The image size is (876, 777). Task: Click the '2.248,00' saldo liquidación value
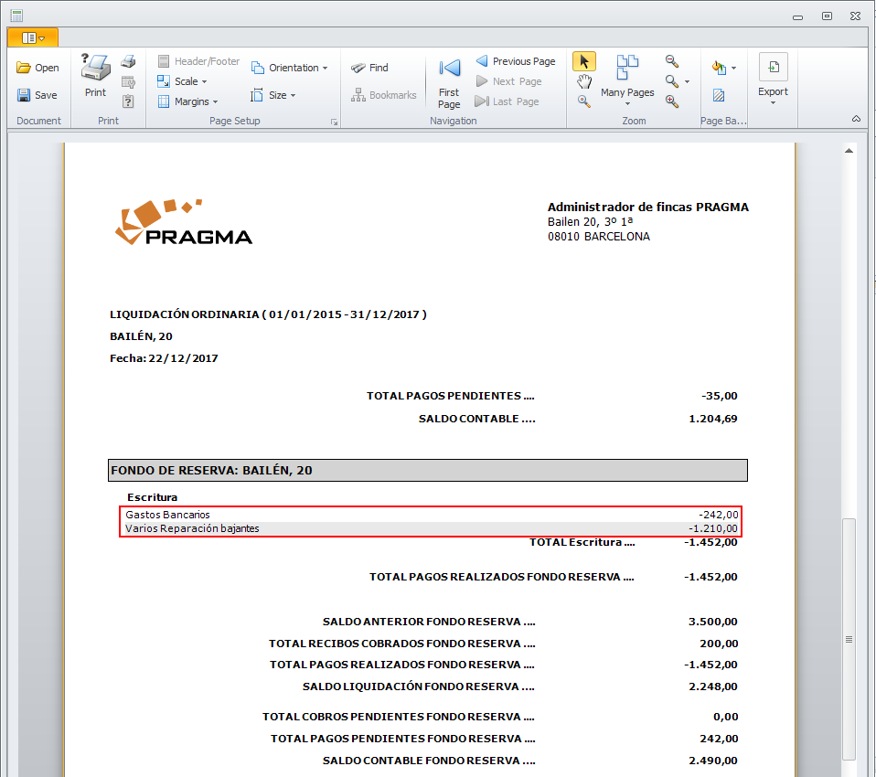pos(713,686)
